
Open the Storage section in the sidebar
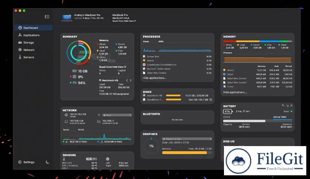click(x=33, y=43)
